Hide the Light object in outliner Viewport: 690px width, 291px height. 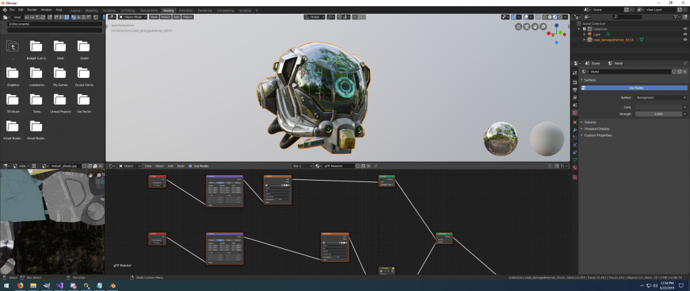685,34
